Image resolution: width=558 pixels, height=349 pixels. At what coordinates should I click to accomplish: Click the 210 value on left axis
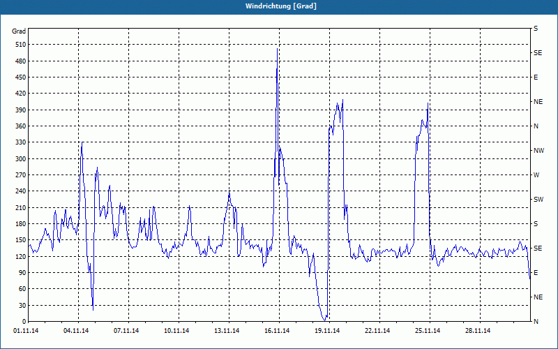click(22, 207)
